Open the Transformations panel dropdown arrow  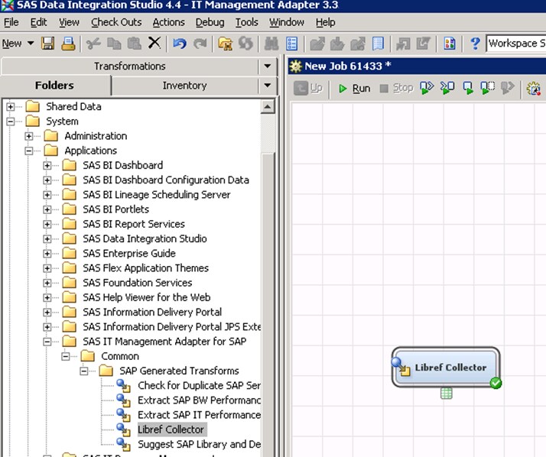click(x=267, y=66)
